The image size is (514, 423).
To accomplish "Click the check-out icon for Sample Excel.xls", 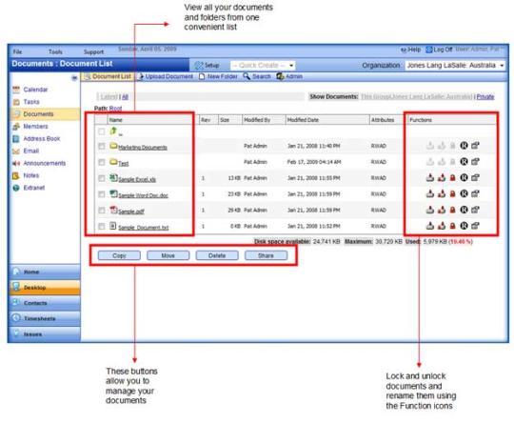I will pyautogui.click(x=442, y=178).
